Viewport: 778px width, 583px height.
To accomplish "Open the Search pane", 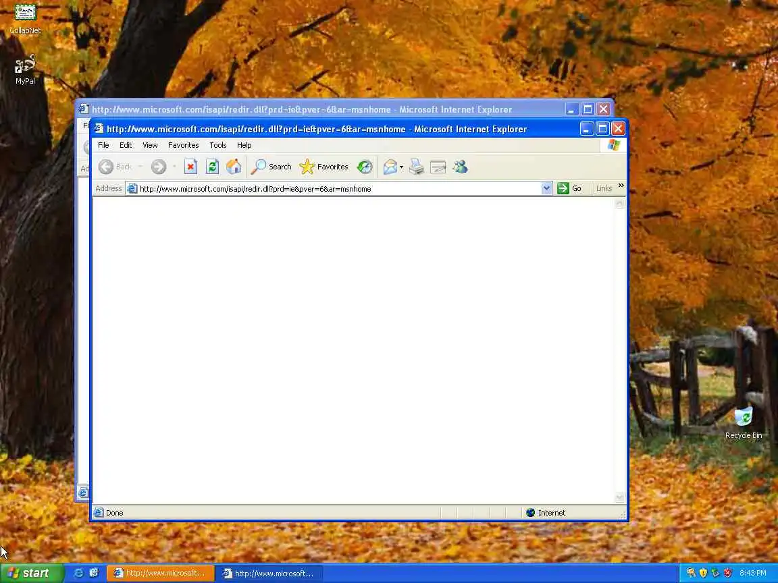I will [x=271, y=167].
